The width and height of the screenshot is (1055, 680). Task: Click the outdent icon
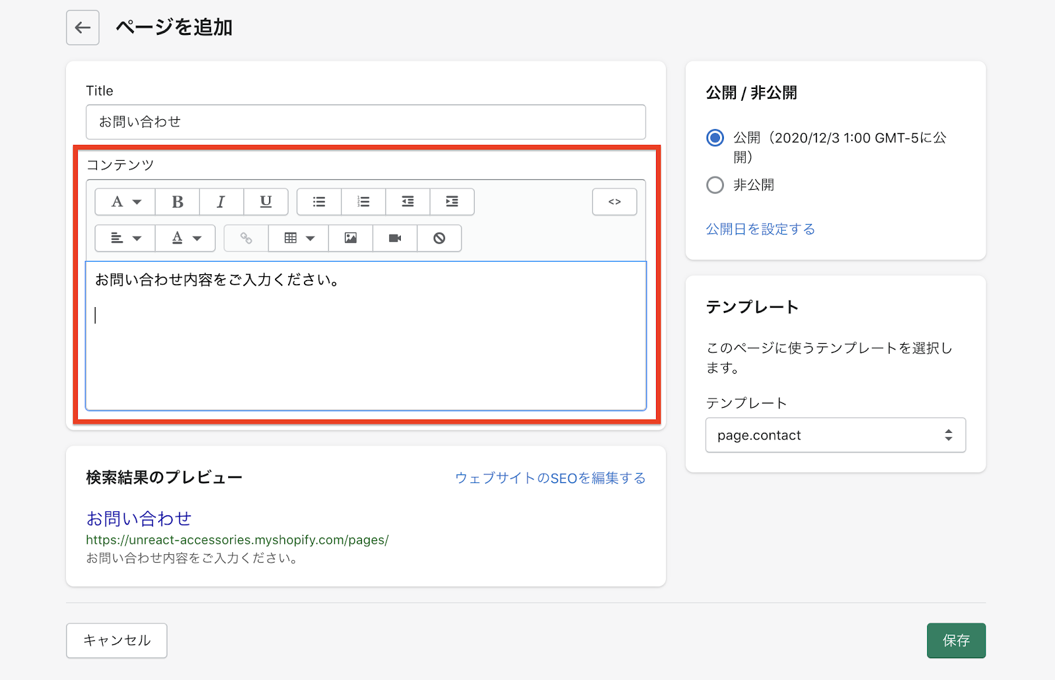point(407,202)
